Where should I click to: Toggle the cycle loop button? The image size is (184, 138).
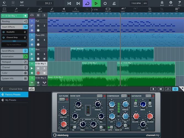87,3
